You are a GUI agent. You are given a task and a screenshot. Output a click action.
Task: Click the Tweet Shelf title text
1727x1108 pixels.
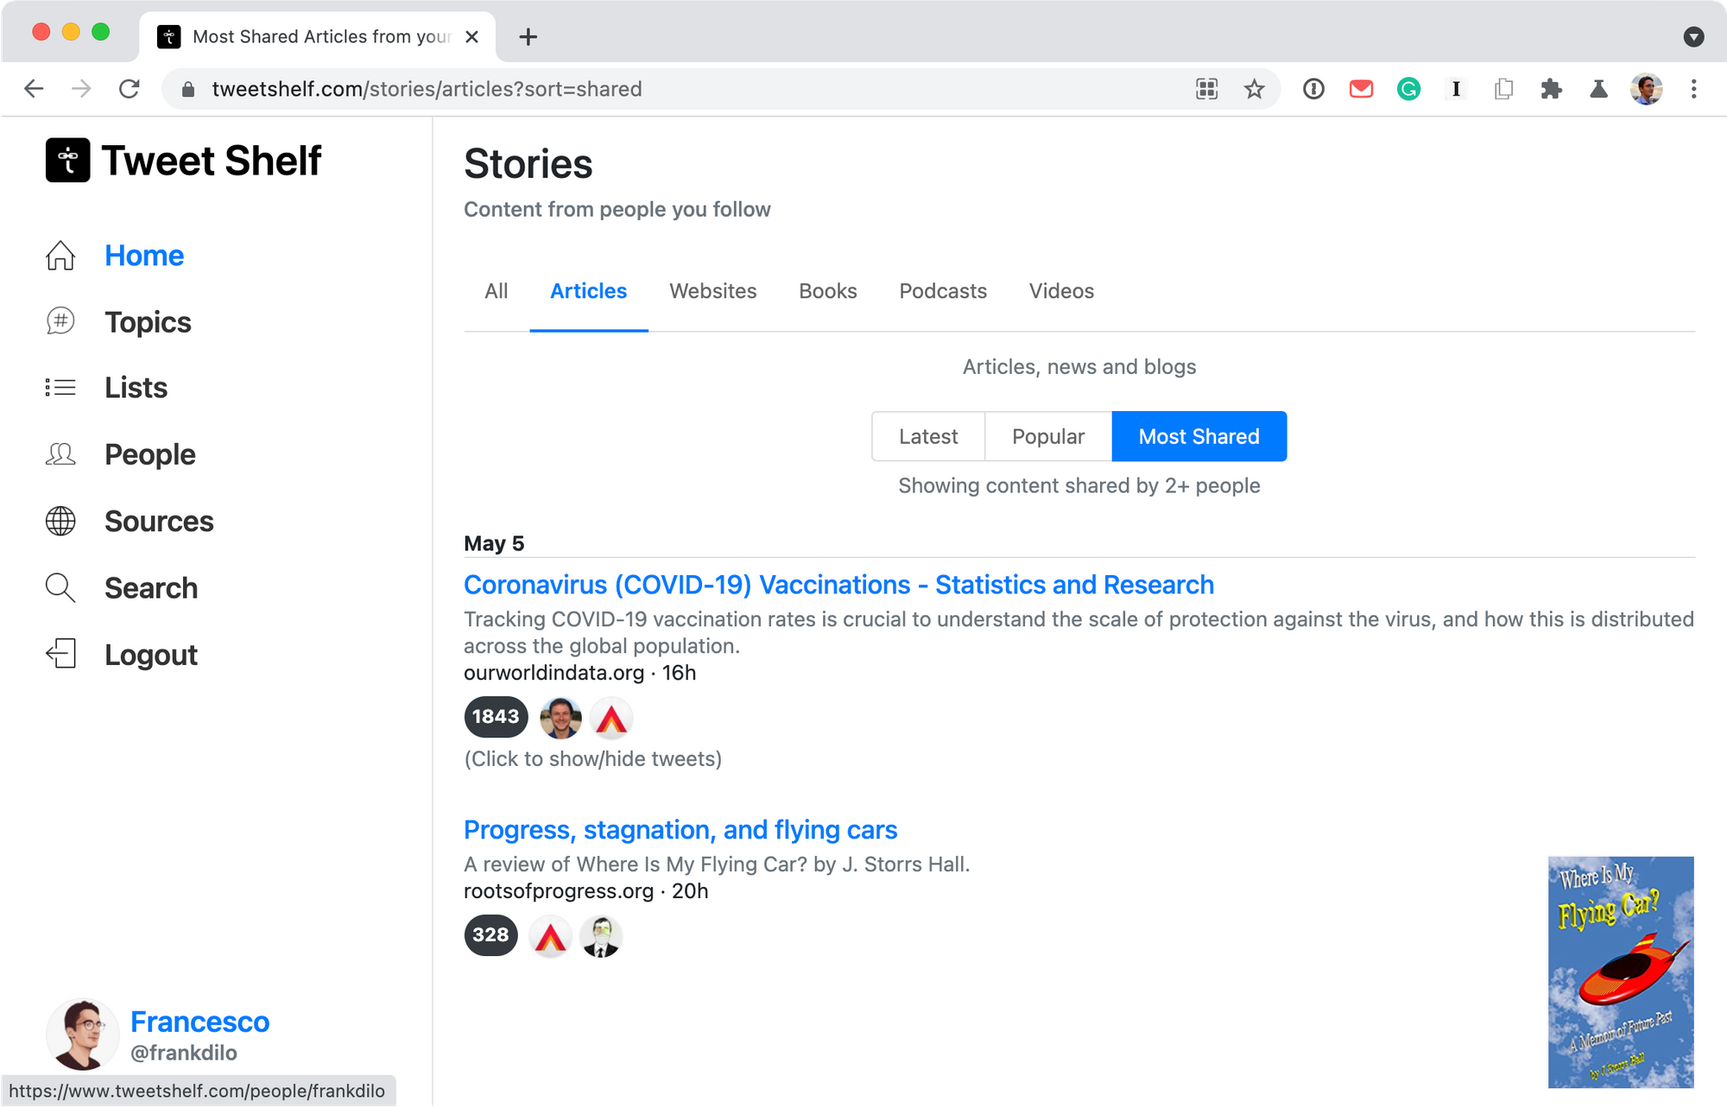pos(212,161)
